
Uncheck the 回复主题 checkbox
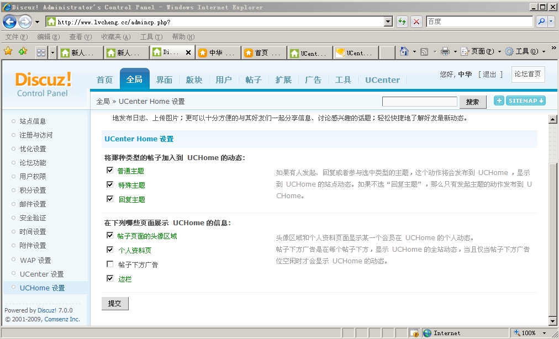click(110, 199)
